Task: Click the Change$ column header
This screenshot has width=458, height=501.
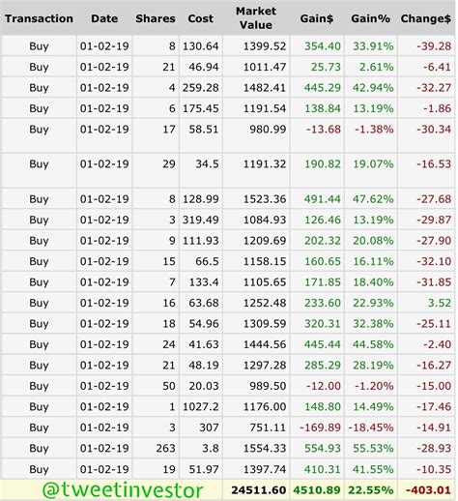Action: [x=426, y=18]
